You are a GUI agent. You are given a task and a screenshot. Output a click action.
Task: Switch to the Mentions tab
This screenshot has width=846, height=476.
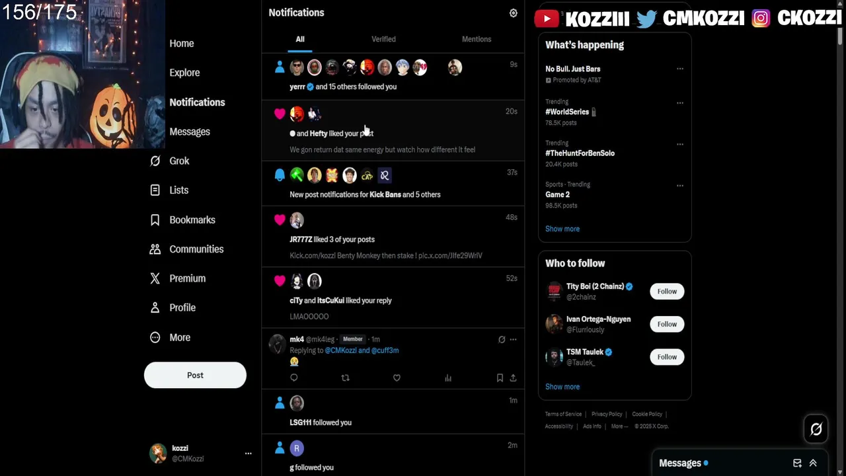click(x=477, y=39)
